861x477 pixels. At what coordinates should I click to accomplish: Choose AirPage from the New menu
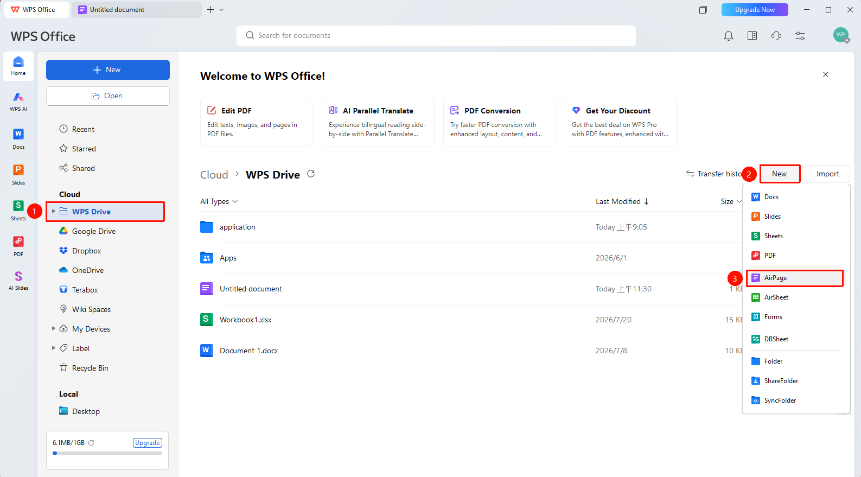[x=795, y=278]
